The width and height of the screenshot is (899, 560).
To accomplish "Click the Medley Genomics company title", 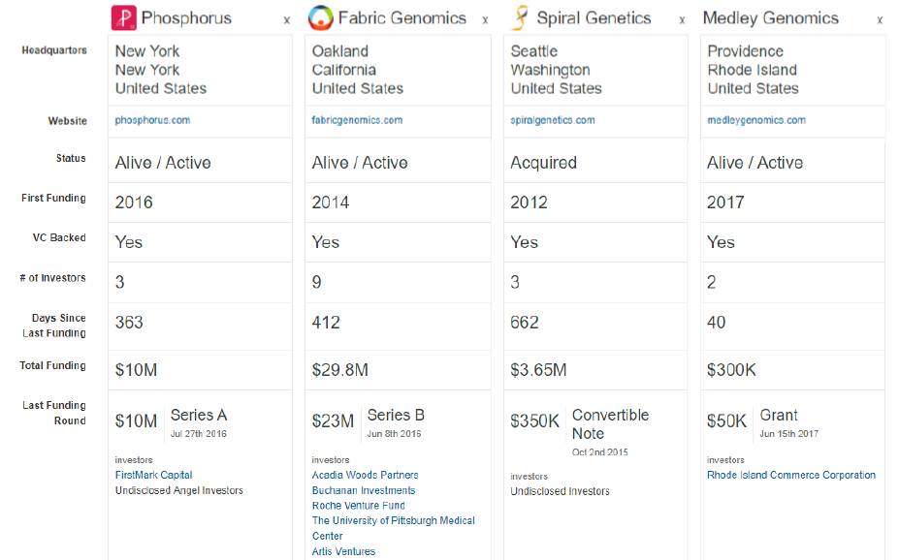I will [770, 18].
